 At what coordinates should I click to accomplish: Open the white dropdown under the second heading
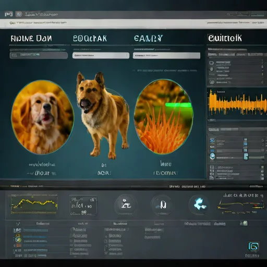coord(101,55)
